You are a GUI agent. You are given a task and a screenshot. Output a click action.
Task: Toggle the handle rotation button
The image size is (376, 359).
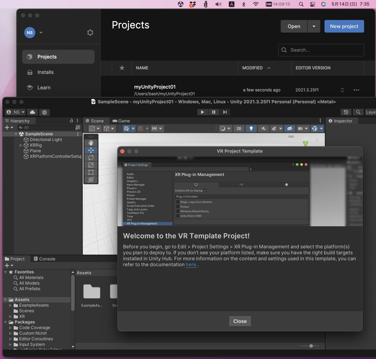pyautogui.click(x=109, y=128)
